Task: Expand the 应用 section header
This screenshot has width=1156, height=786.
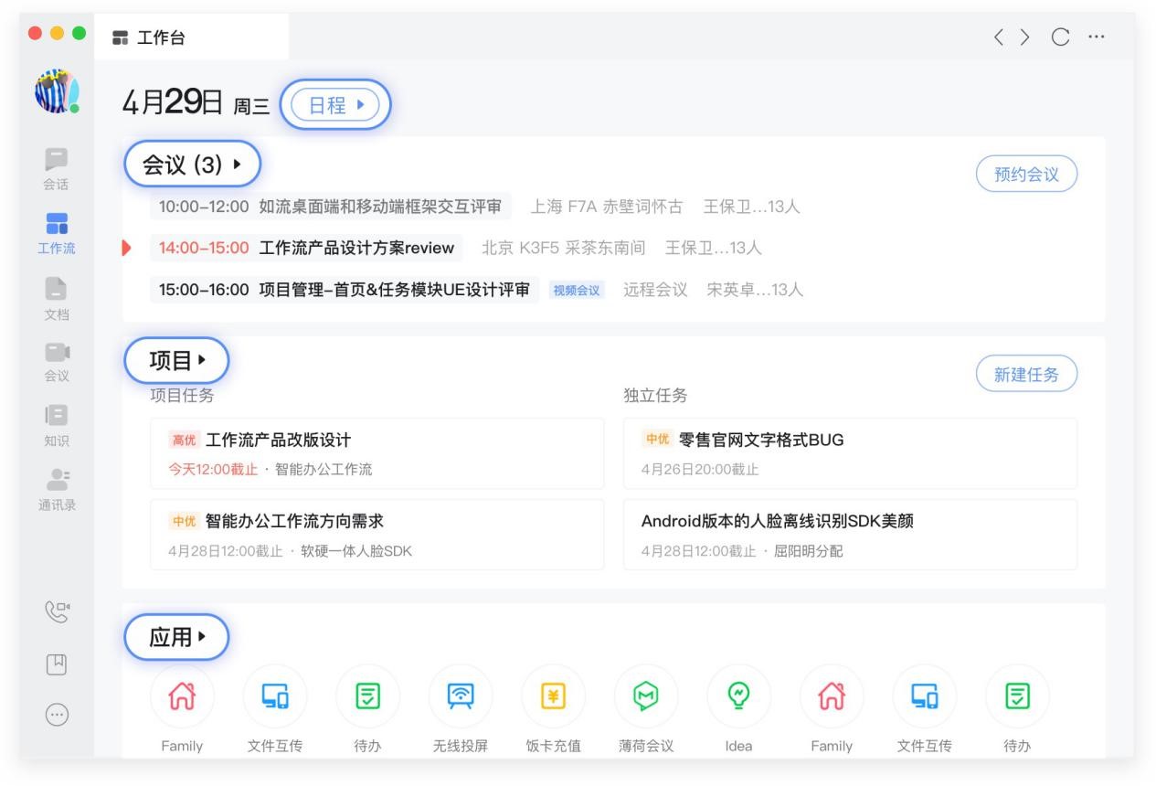Action: (176, 637)
